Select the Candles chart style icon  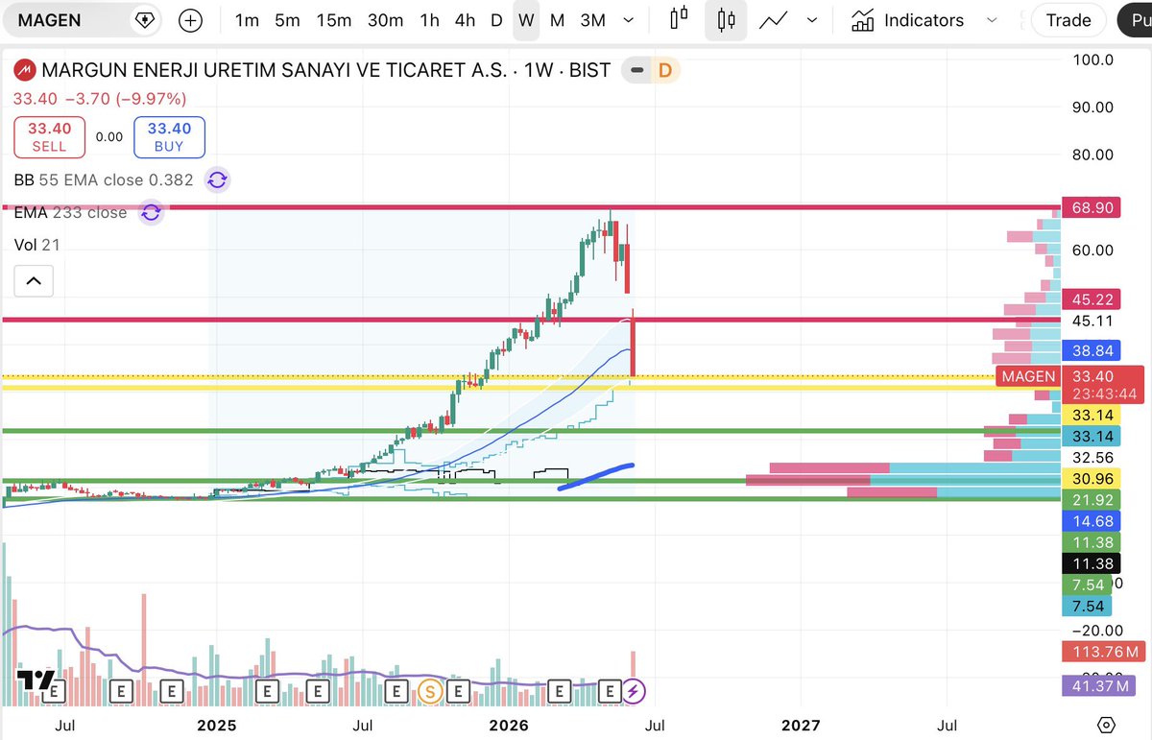726,20
